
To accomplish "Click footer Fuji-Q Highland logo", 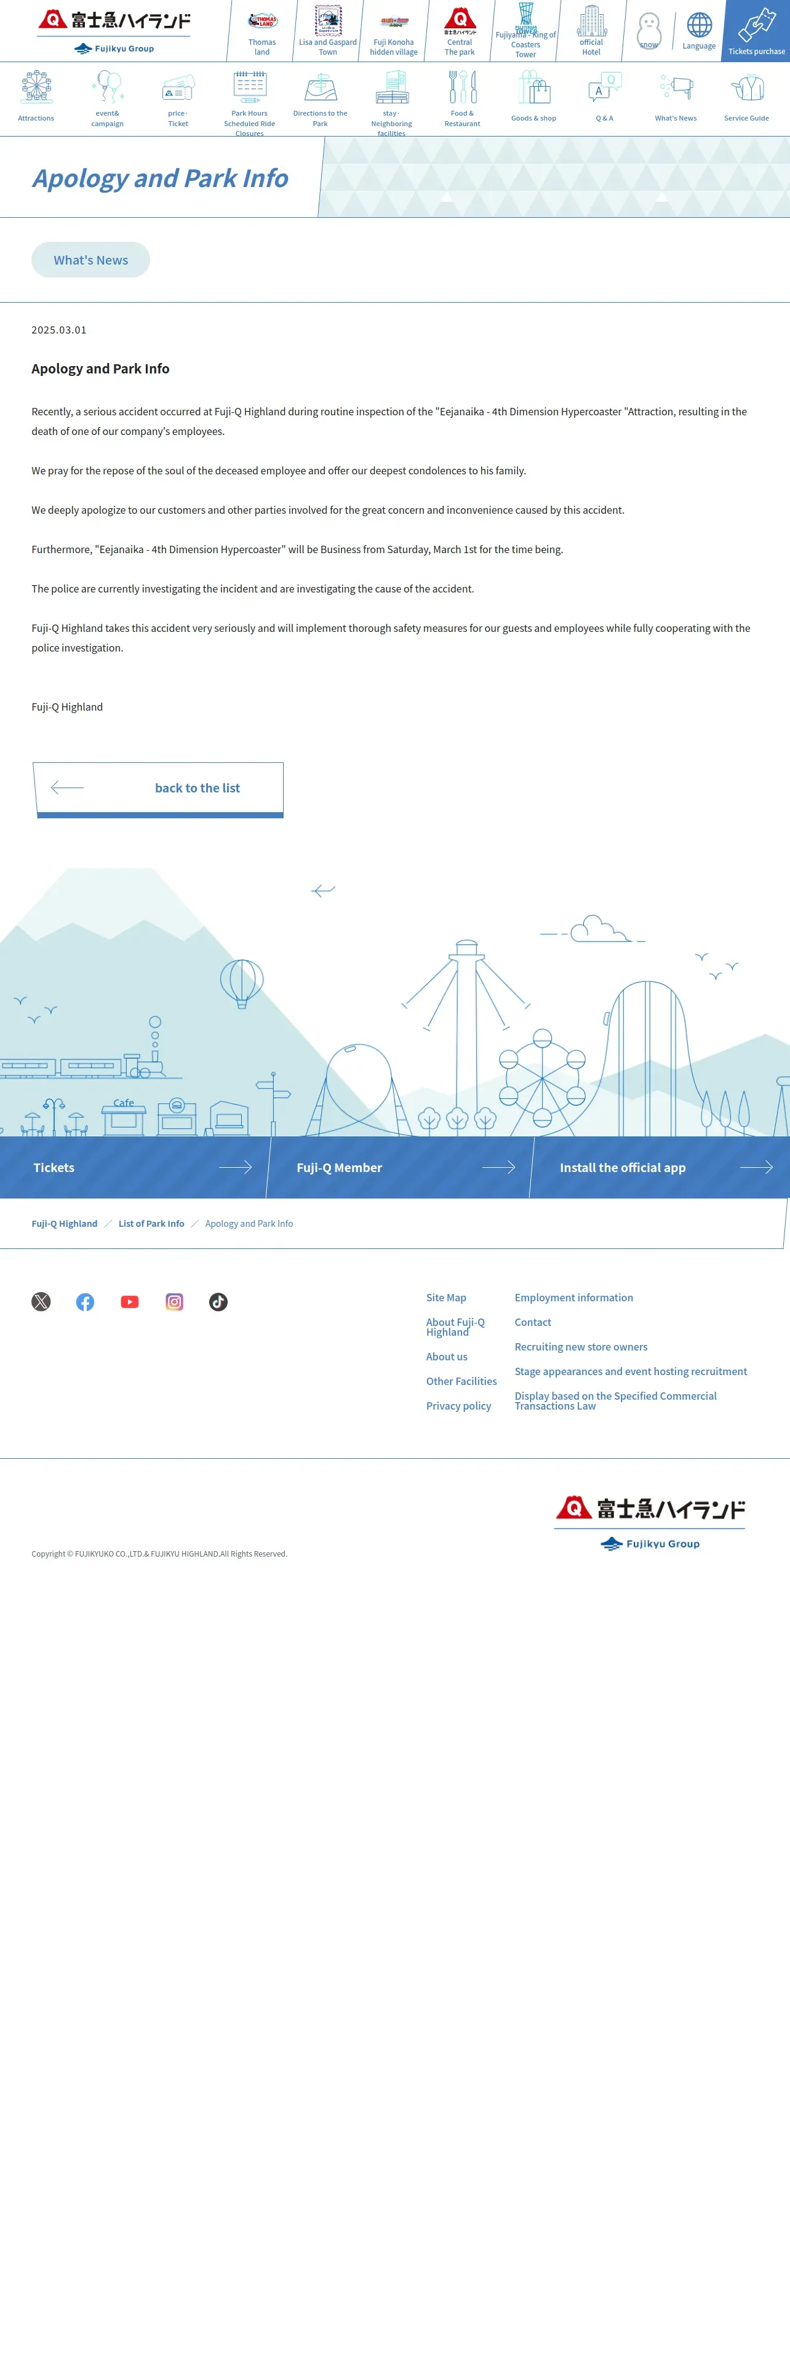I will tap(650, 1509).
